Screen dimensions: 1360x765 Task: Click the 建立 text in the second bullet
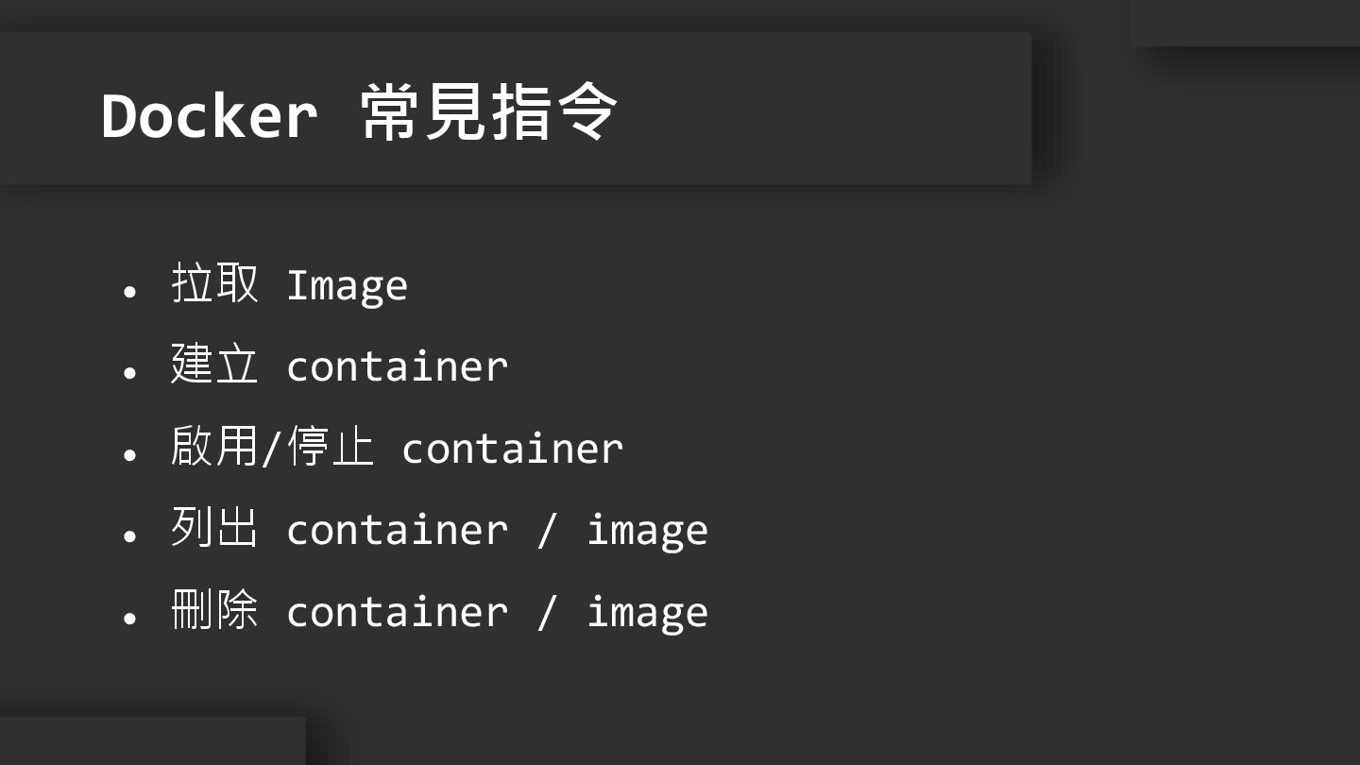click(x=214, y=365)
